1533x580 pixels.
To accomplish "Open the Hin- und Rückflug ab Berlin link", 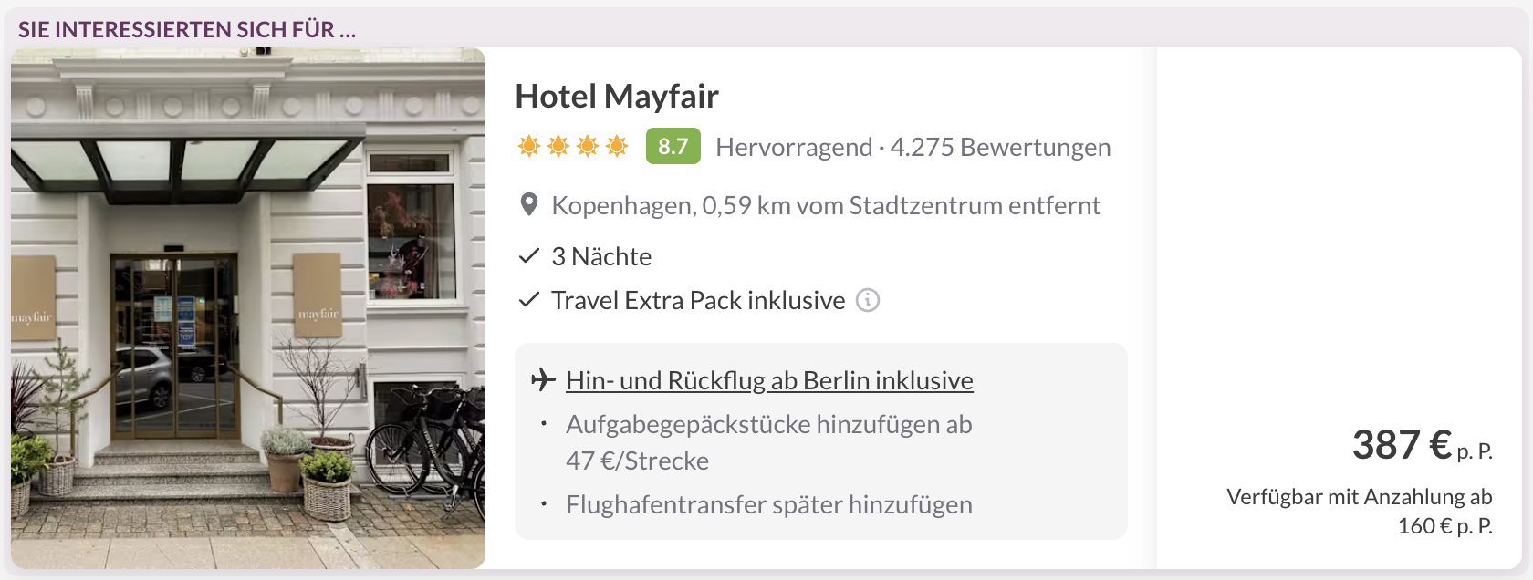I will (x=769, y=380).
